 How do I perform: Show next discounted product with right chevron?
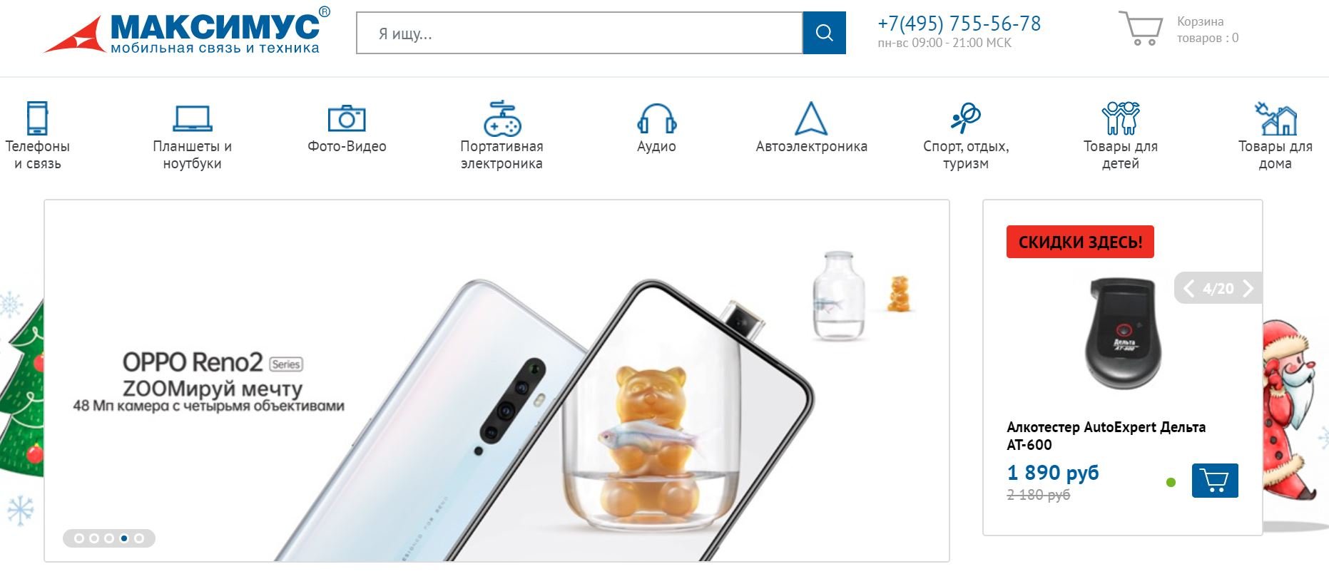[1248, 288]
